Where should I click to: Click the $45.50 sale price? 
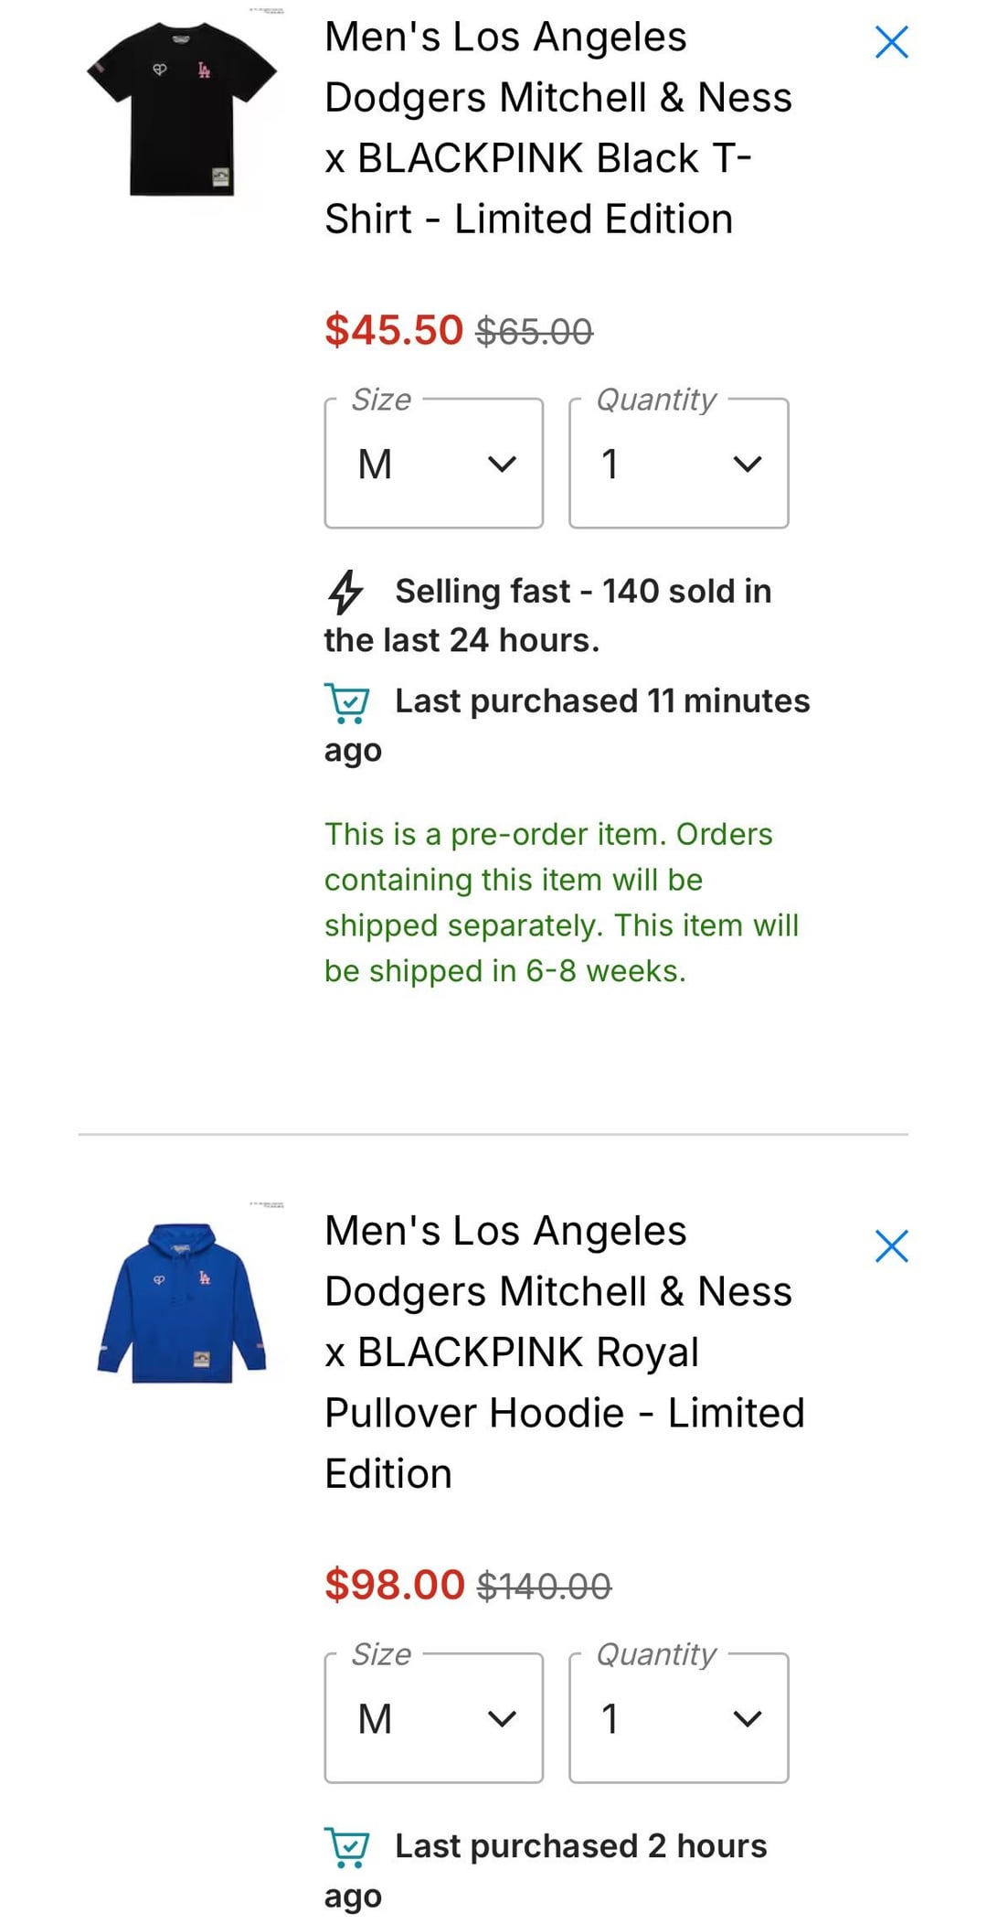(x=394, y=329)
